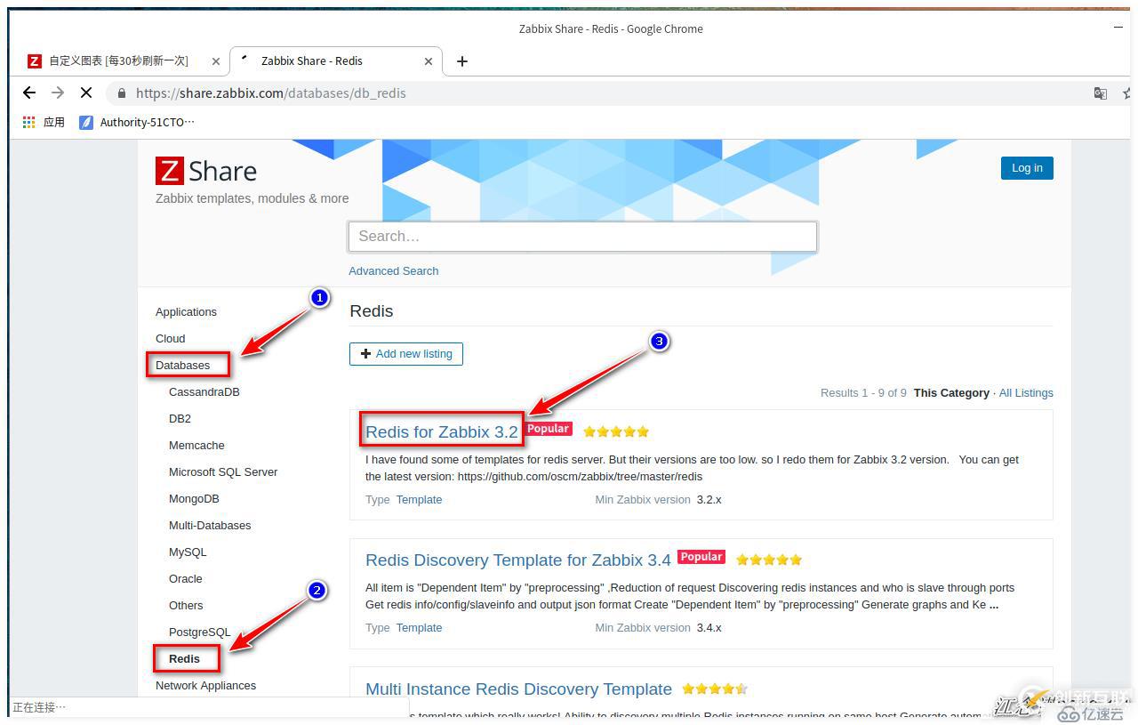The height and width of the screenshot is (725, 1138).
Task: Open MongoDB subcategory
Action: 194,499
